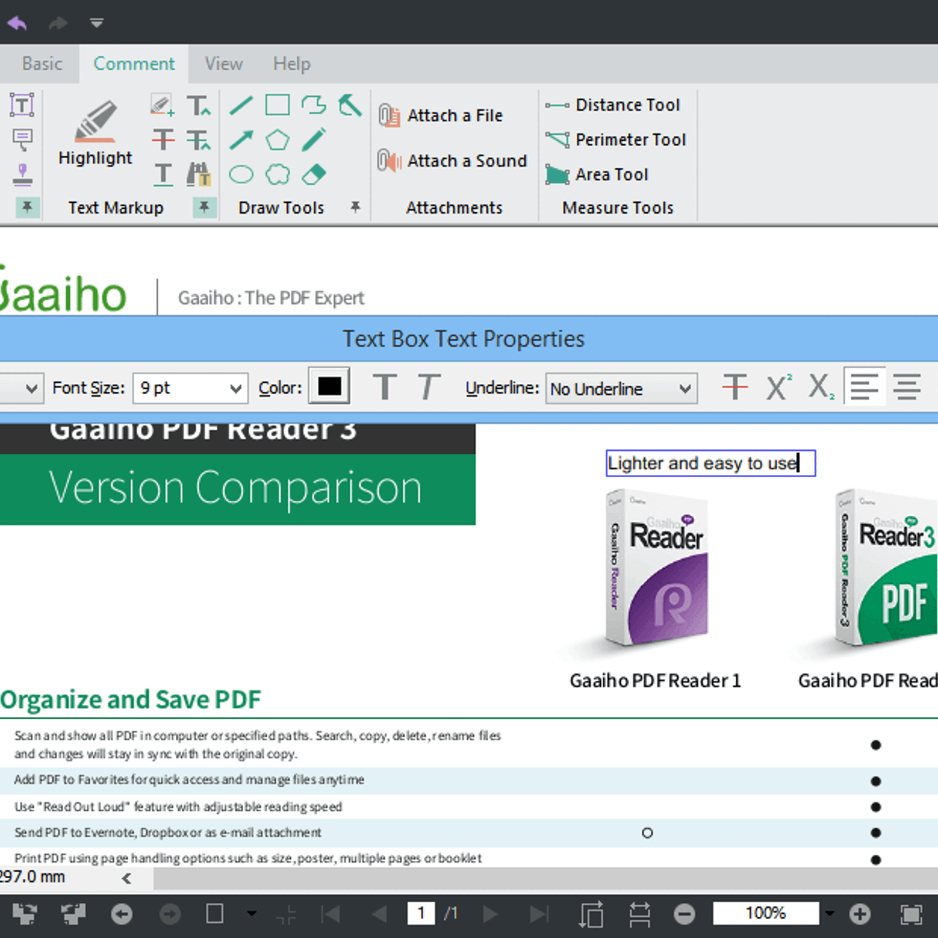Screen dimensions: 938x938
Task: Select the Eraser draw tool
Action: coord(314,174)
